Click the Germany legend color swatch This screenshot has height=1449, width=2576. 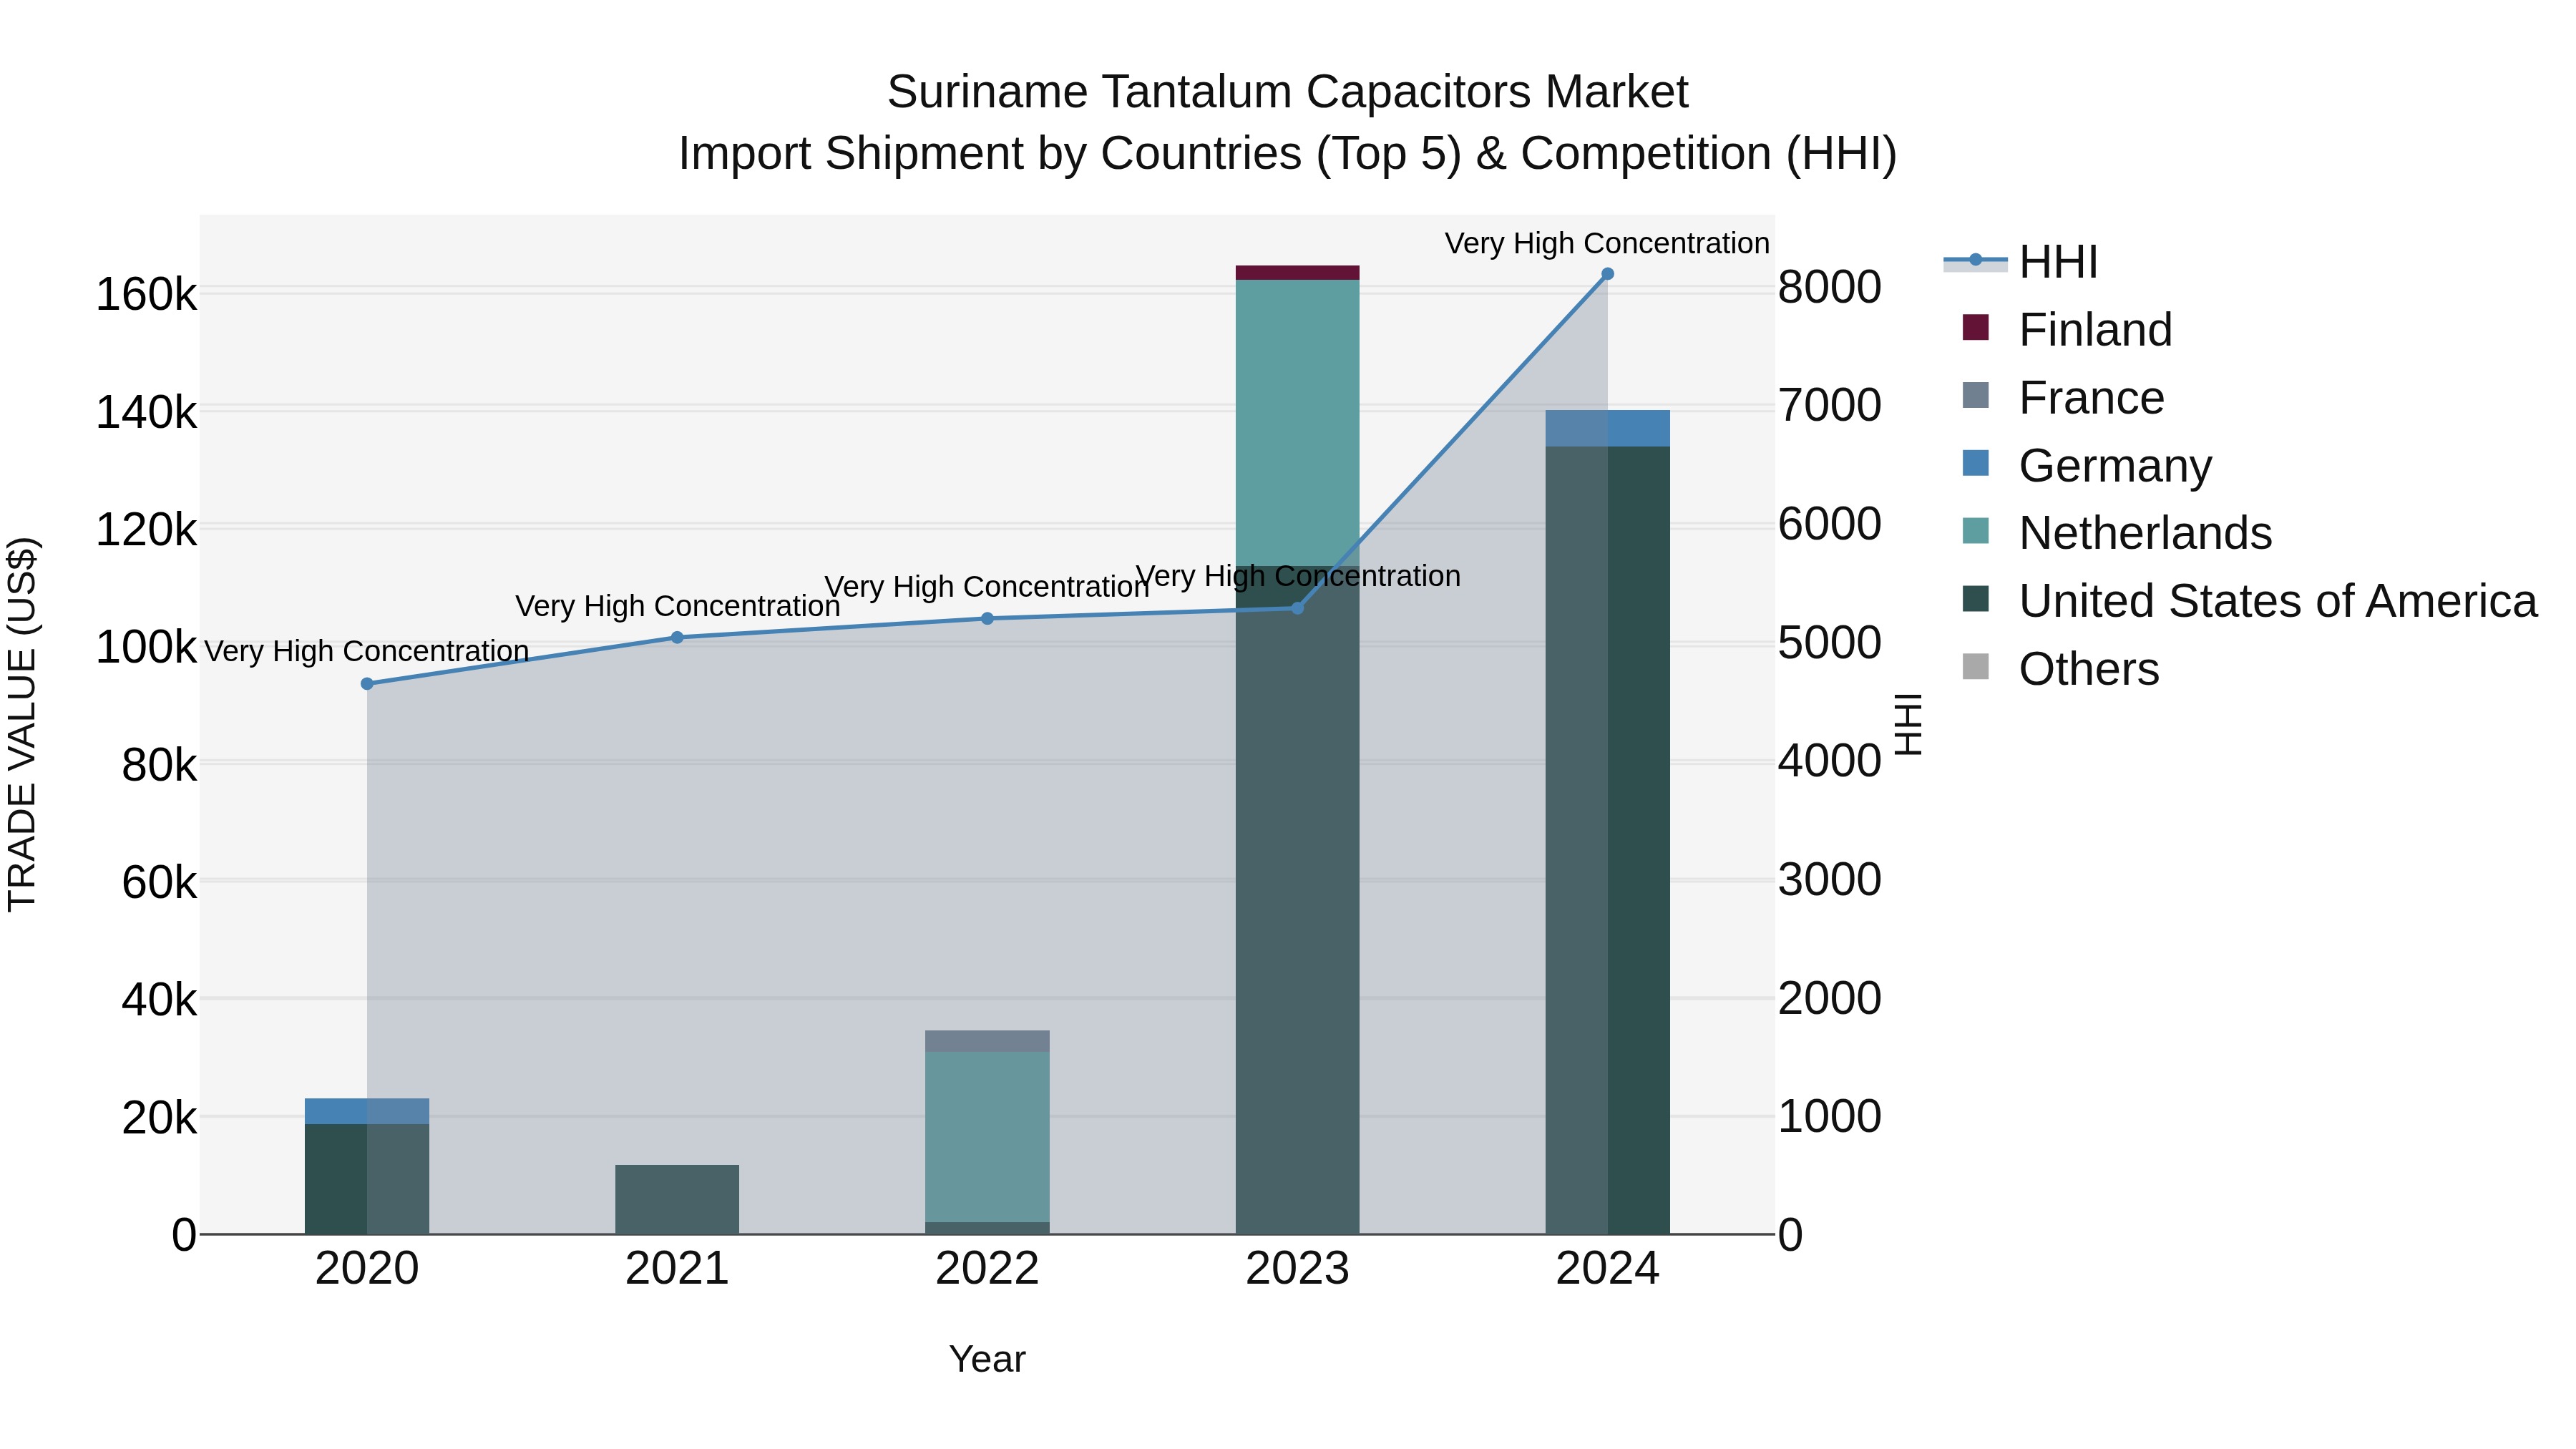point(1975,464)
